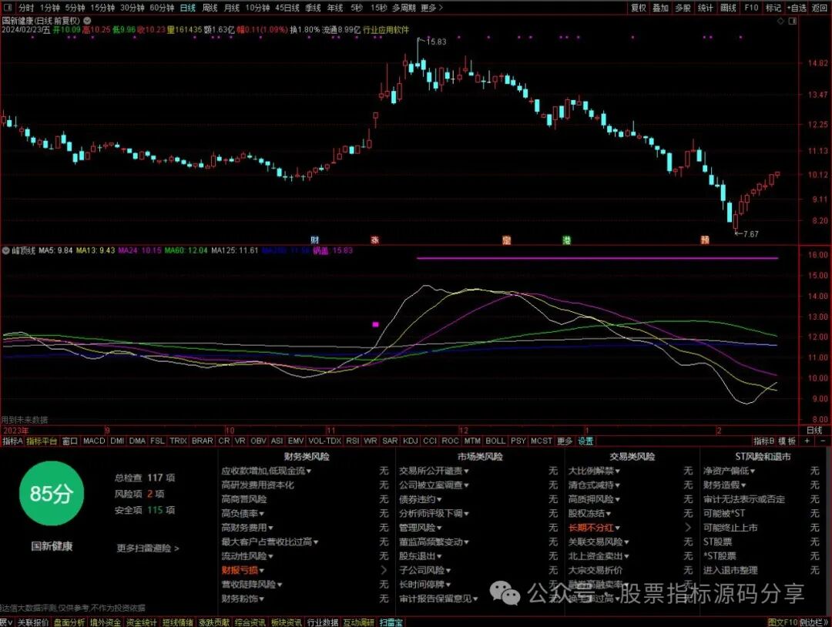
Task: Switch to 分时 intraday view
Action: point(26,8)
